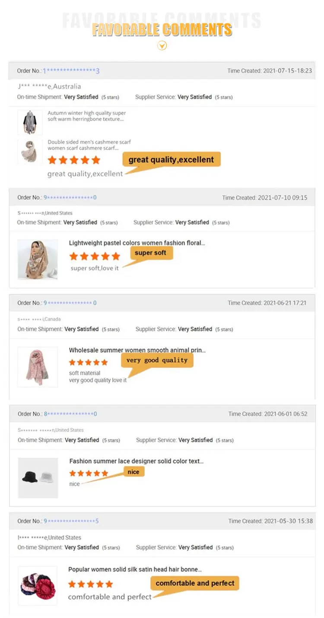Click the "great quality,excellent" callout bubble
This screenshot has height=618, width=324.
(172, 160)
